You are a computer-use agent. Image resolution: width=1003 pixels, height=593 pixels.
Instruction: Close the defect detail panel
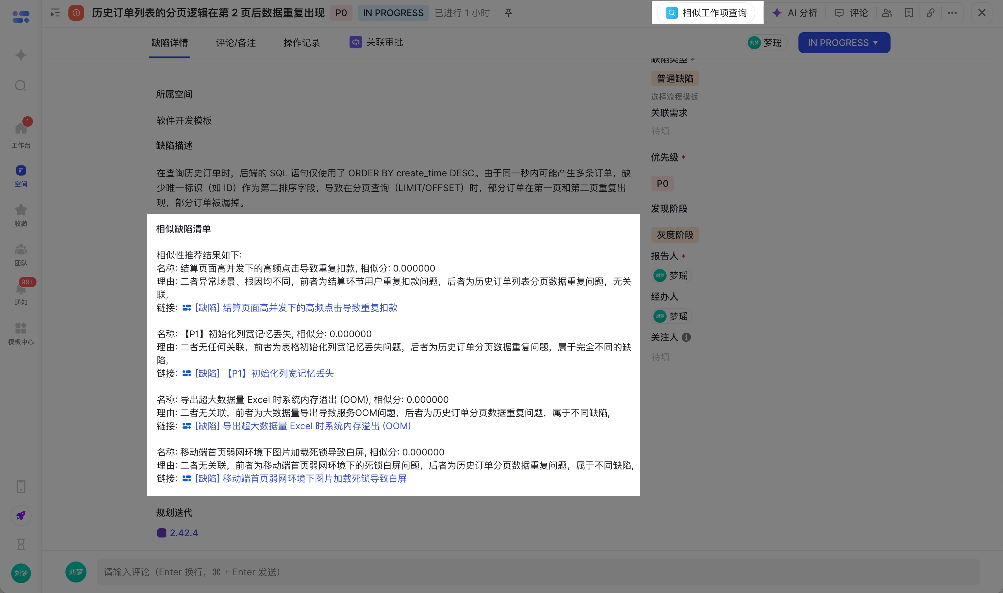click(982, 13)
